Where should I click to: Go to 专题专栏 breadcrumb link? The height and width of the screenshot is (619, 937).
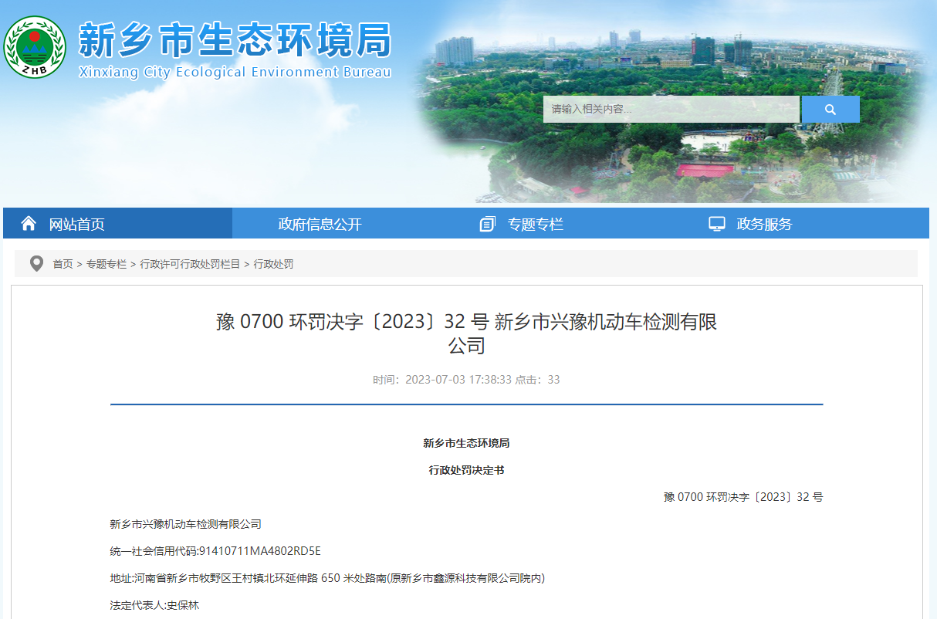pyautogui.click(x=107, y=264)
